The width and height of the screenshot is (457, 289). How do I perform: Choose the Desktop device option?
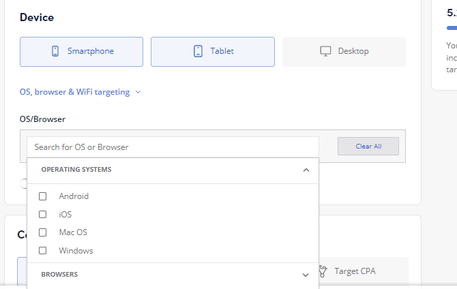(344, 52)
